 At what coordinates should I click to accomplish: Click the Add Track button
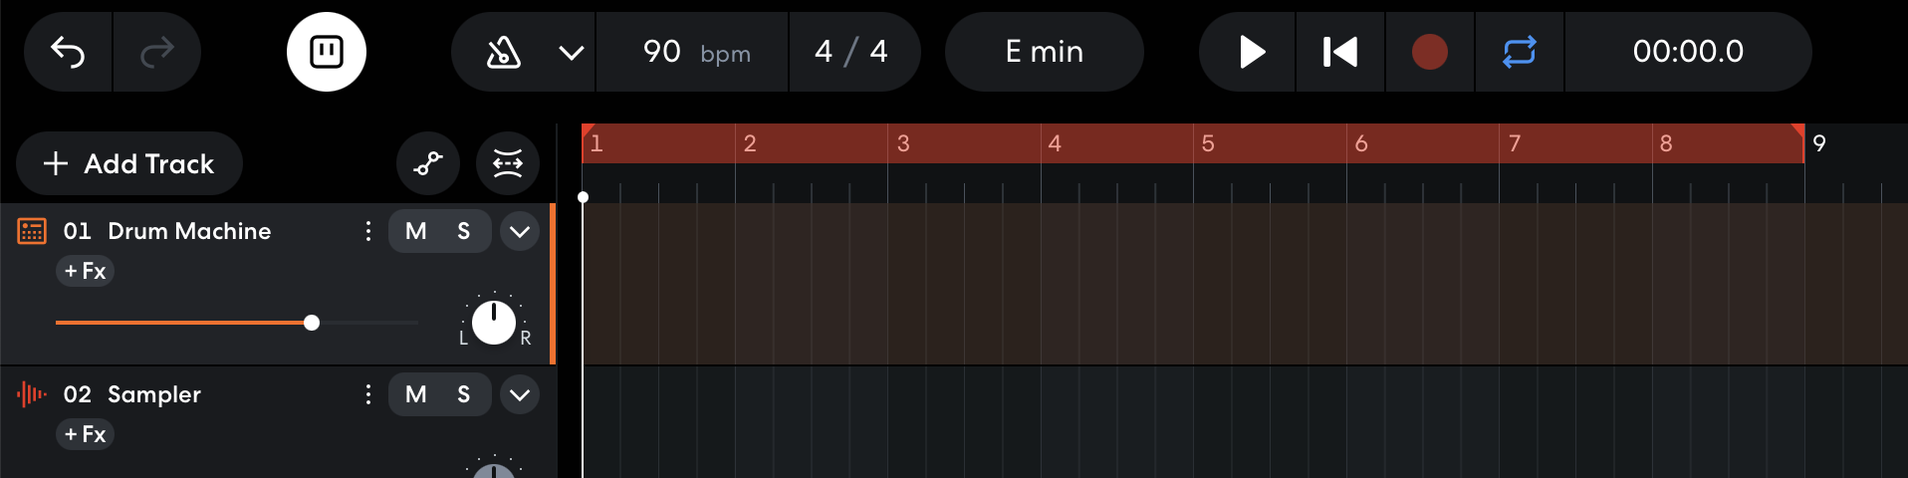[129, 163]
